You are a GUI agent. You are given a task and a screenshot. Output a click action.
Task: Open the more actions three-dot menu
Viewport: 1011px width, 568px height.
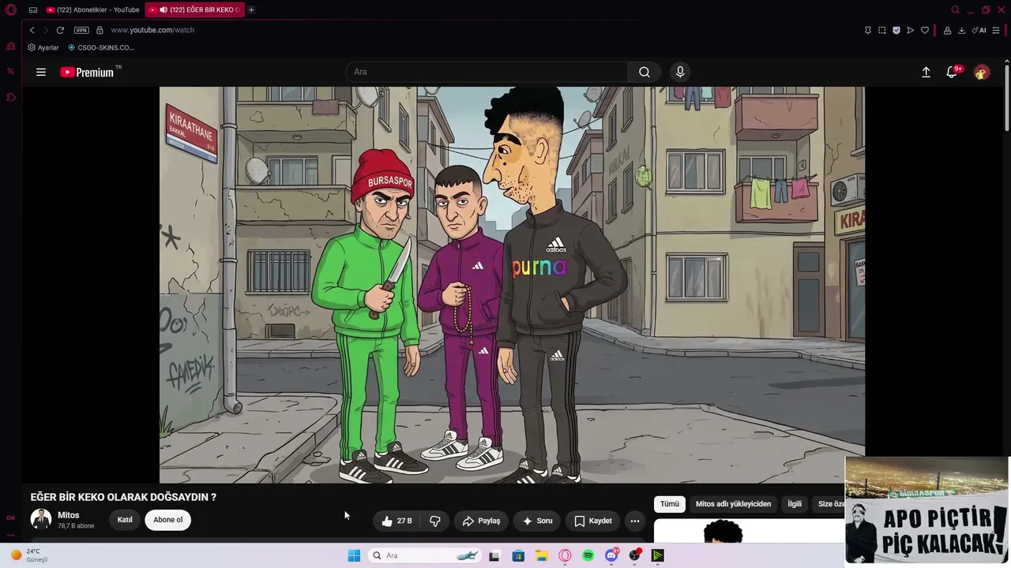(635, 521)
